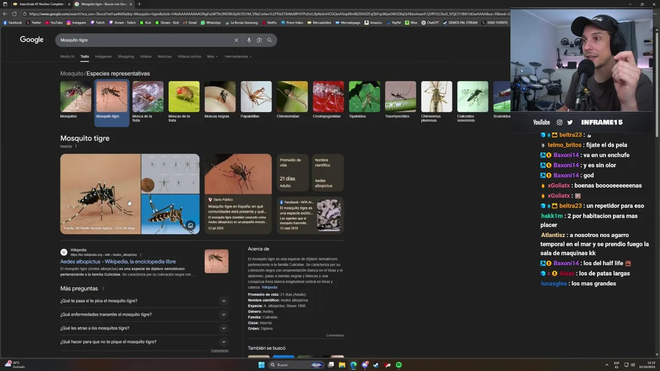Open the Instagram bookmark
The height and width of the screenshot is (371, 660).
coord(76,23)
